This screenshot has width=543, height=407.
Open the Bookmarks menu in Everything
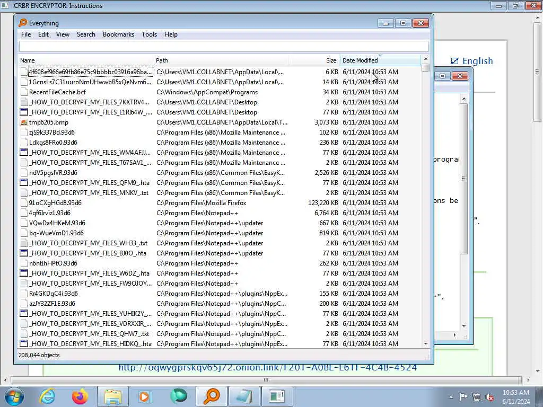point(118,34)
